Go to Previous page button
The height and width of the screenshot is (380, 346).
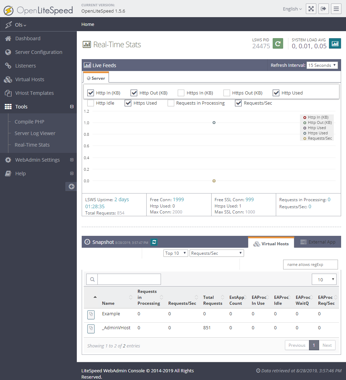(x=297, y=345)
